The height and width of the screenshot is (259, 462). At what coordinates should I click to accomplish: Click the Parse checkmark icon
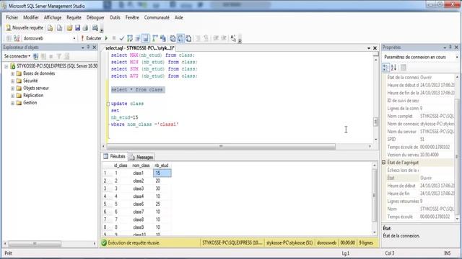(x=122, y=38)
